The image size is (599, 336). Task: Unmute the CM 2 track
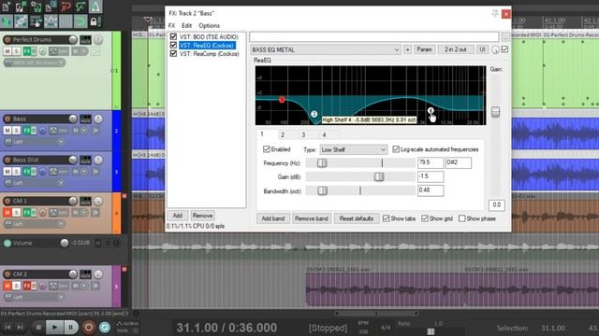(x=7, y=286)
